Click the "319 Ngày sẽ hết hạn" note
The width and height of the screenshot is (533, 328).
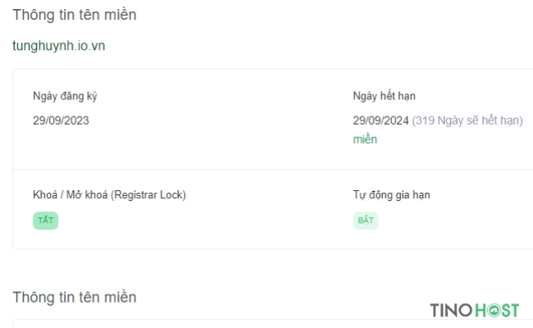click(x=467, y=121)
